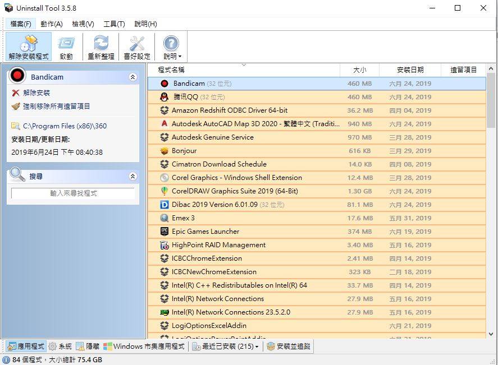
Task: Click the 374 MB size cell
Action: pos(359,232)
